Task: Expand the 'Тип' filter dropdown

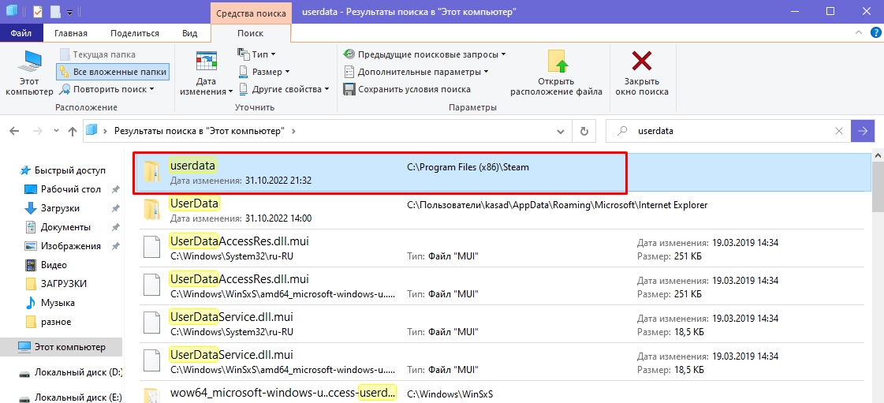Action: point(256,54)
